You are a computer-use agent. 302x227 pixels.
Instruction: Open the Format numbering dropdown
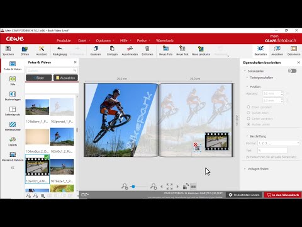coord(279,143)
